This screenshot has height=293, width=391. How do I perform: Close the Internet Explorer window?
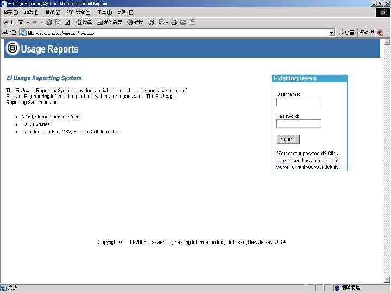pyautogui.click(x=387, y=3)
